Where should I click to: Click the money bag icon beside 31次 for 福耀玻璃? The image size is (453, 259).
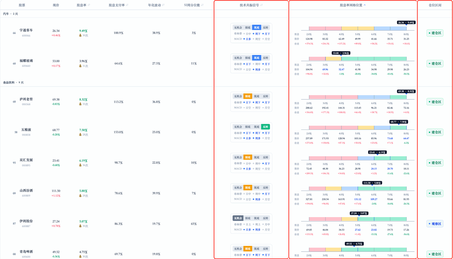click(80, 66)
